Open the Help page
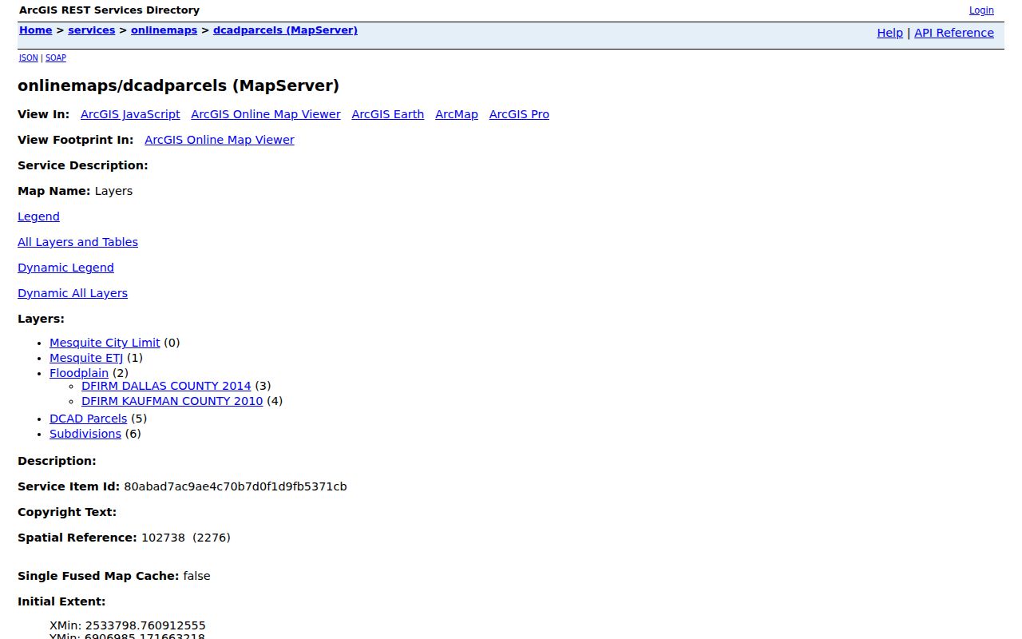The height and width of the screenshot is (639, 1022). (x=890, y=33)
